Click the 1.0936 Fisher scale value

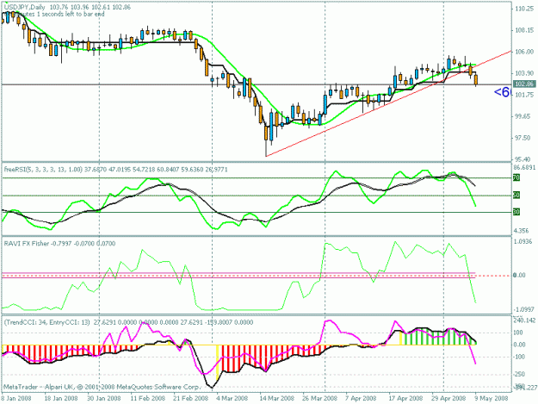523,242
